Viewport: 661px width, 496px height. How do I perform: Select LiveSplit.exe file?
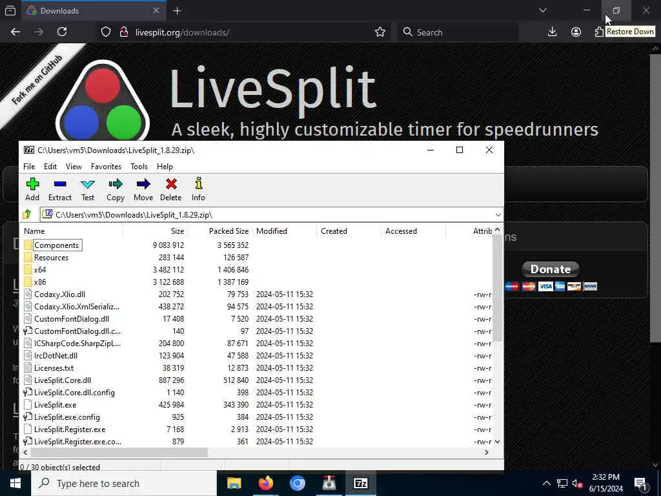(56, 404)
